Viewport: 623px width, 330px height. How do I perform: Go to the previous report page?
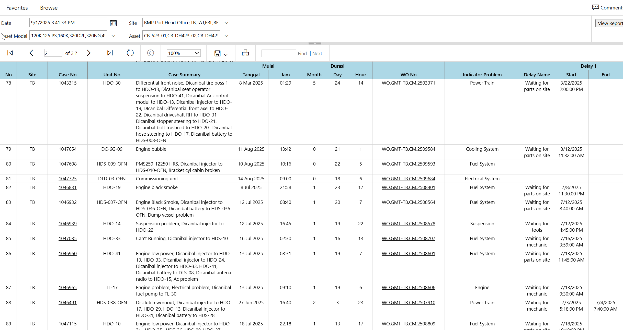tap(31, 53)
